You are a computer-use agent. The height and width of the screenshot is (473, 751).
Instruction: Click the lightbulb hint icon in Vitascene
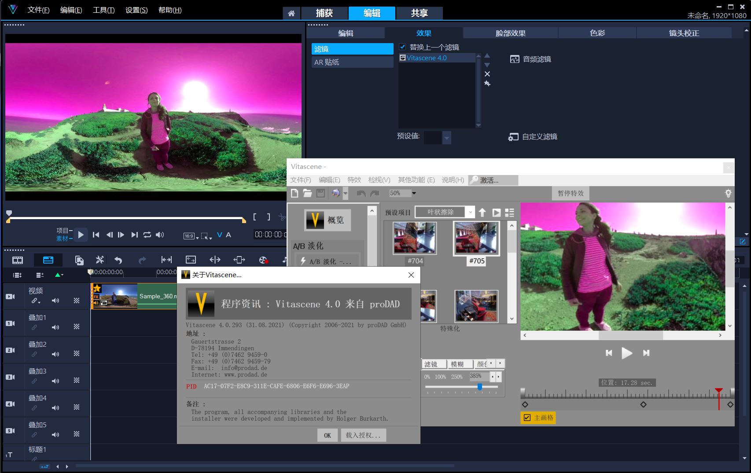point(728,193)
